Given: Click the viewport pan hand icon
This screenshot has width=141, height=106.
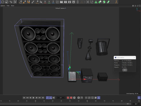Looking at the screenshot, I should click(x=133, y=6).
